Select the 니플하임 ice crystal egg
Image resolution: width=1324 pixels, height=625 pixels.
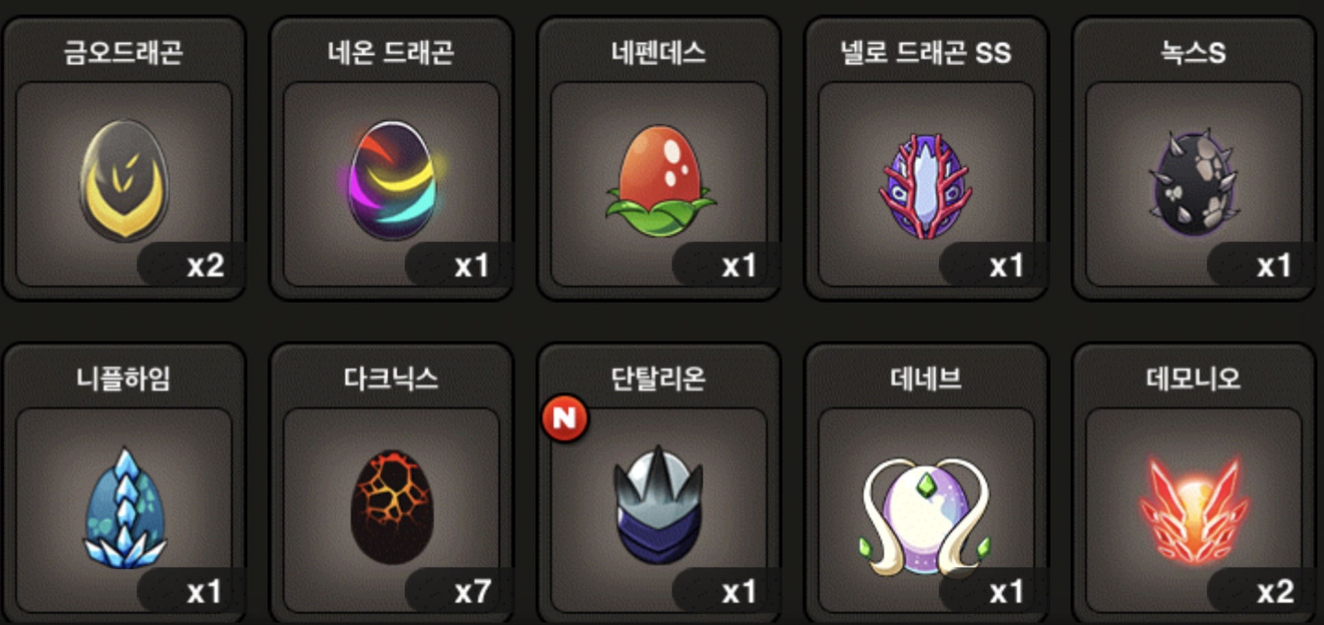coord(124,508)
